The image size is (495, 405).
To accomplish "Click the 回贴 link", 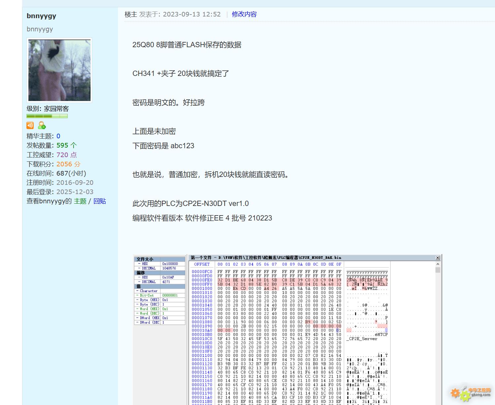I will click(100, 201).
